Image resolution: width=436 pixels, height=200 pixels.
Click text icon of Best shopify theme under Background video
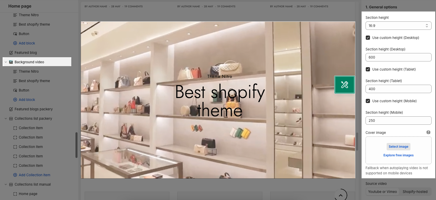pyautogui.click(x=15, y=81)
